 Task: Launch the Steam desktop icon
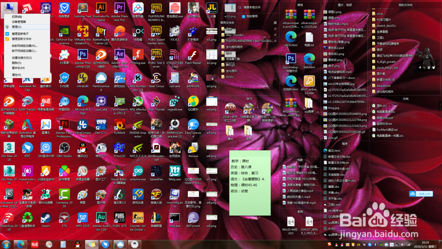(46, 220)
